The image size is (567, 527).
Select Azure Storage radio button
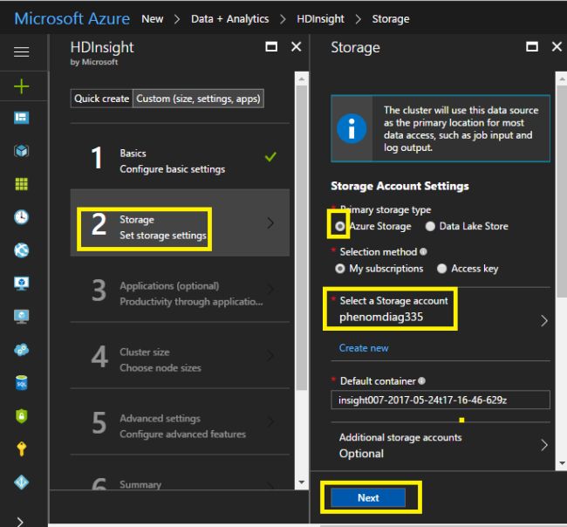pos(339,227)
